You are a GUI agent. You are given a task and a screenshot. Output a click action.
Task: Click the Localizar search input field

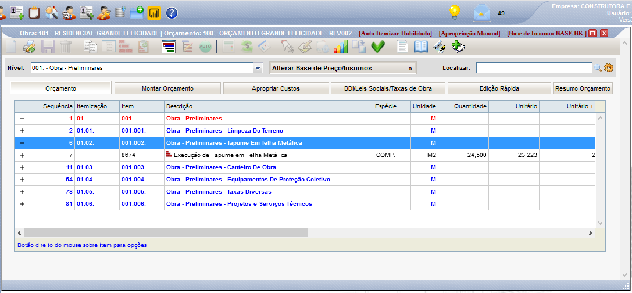coord(534,67)
